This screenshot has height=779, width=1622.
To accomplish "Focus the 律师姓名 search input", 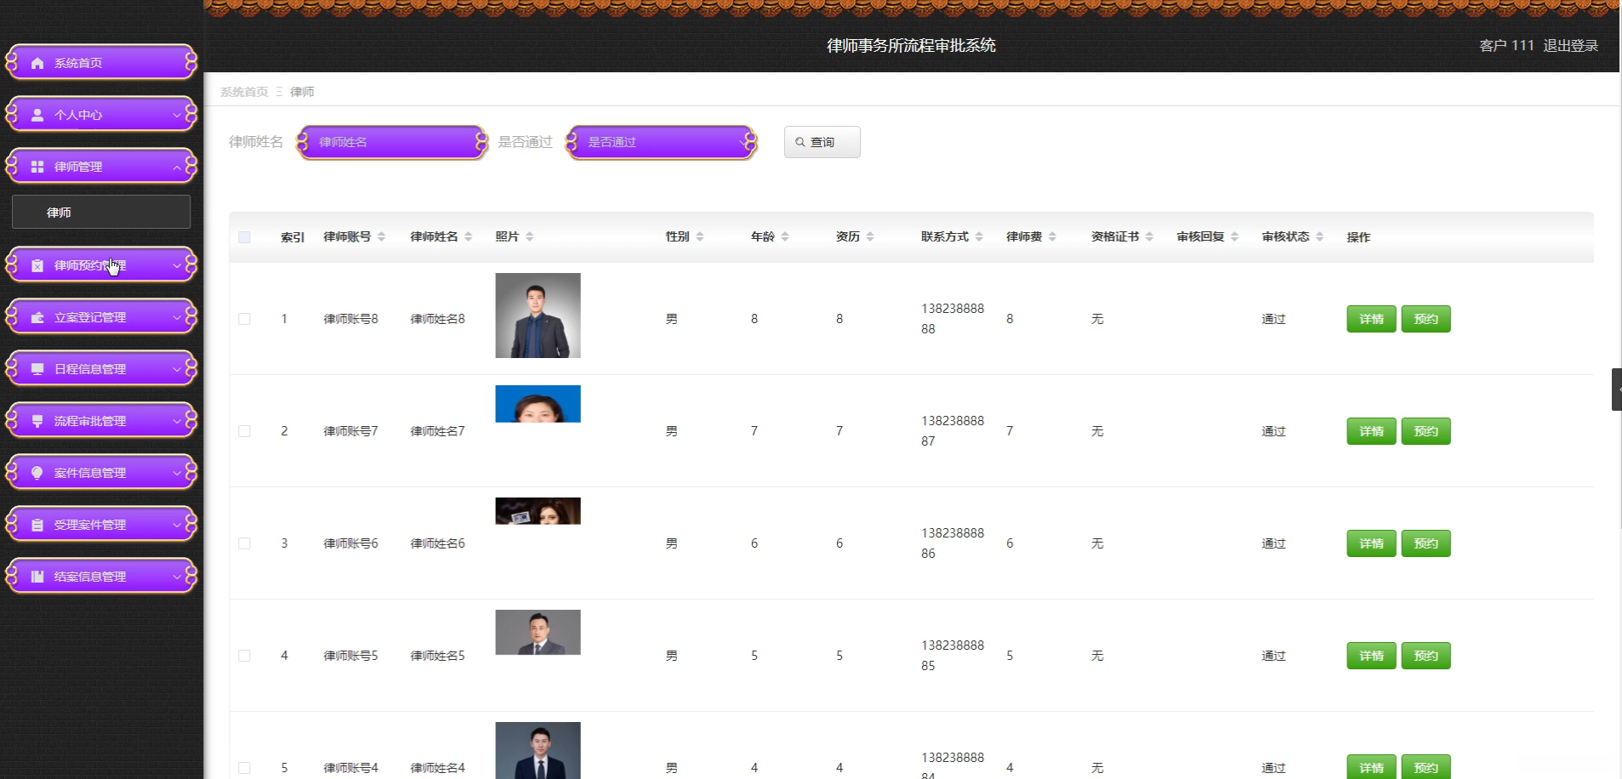I will pyautogui.click(x=392, y=142).
